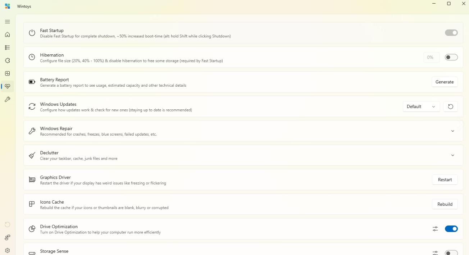The image size is (469, 255).
Task: Open the Performance page in sidebar
Action: (7, 73)
